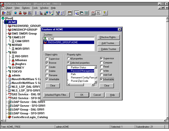The height and width of the screenshot is (131, 169).
Task: Click the tiled windows toolbar icon
Action: 86,13
